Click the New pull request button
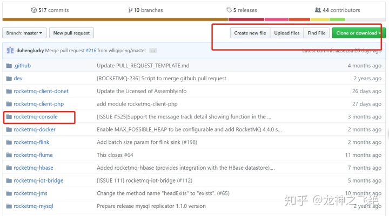The height and width of the screenshot is (216, 389). click(71, 33)
